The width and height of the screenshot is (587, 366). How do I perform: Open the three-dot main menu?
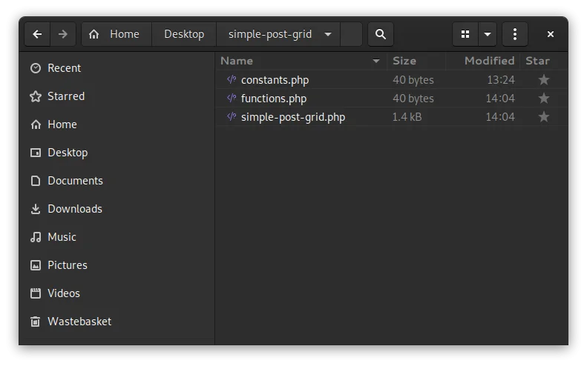coord(515,34)
